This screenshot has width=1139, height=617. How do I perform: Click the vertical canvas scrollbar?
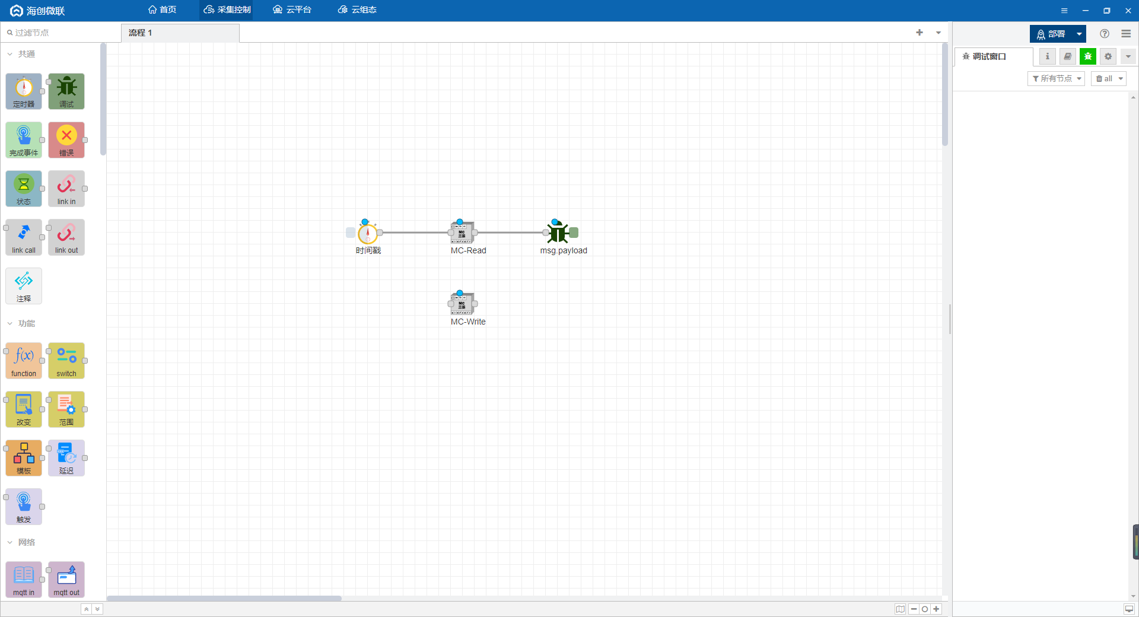click(x=945, y=94)
